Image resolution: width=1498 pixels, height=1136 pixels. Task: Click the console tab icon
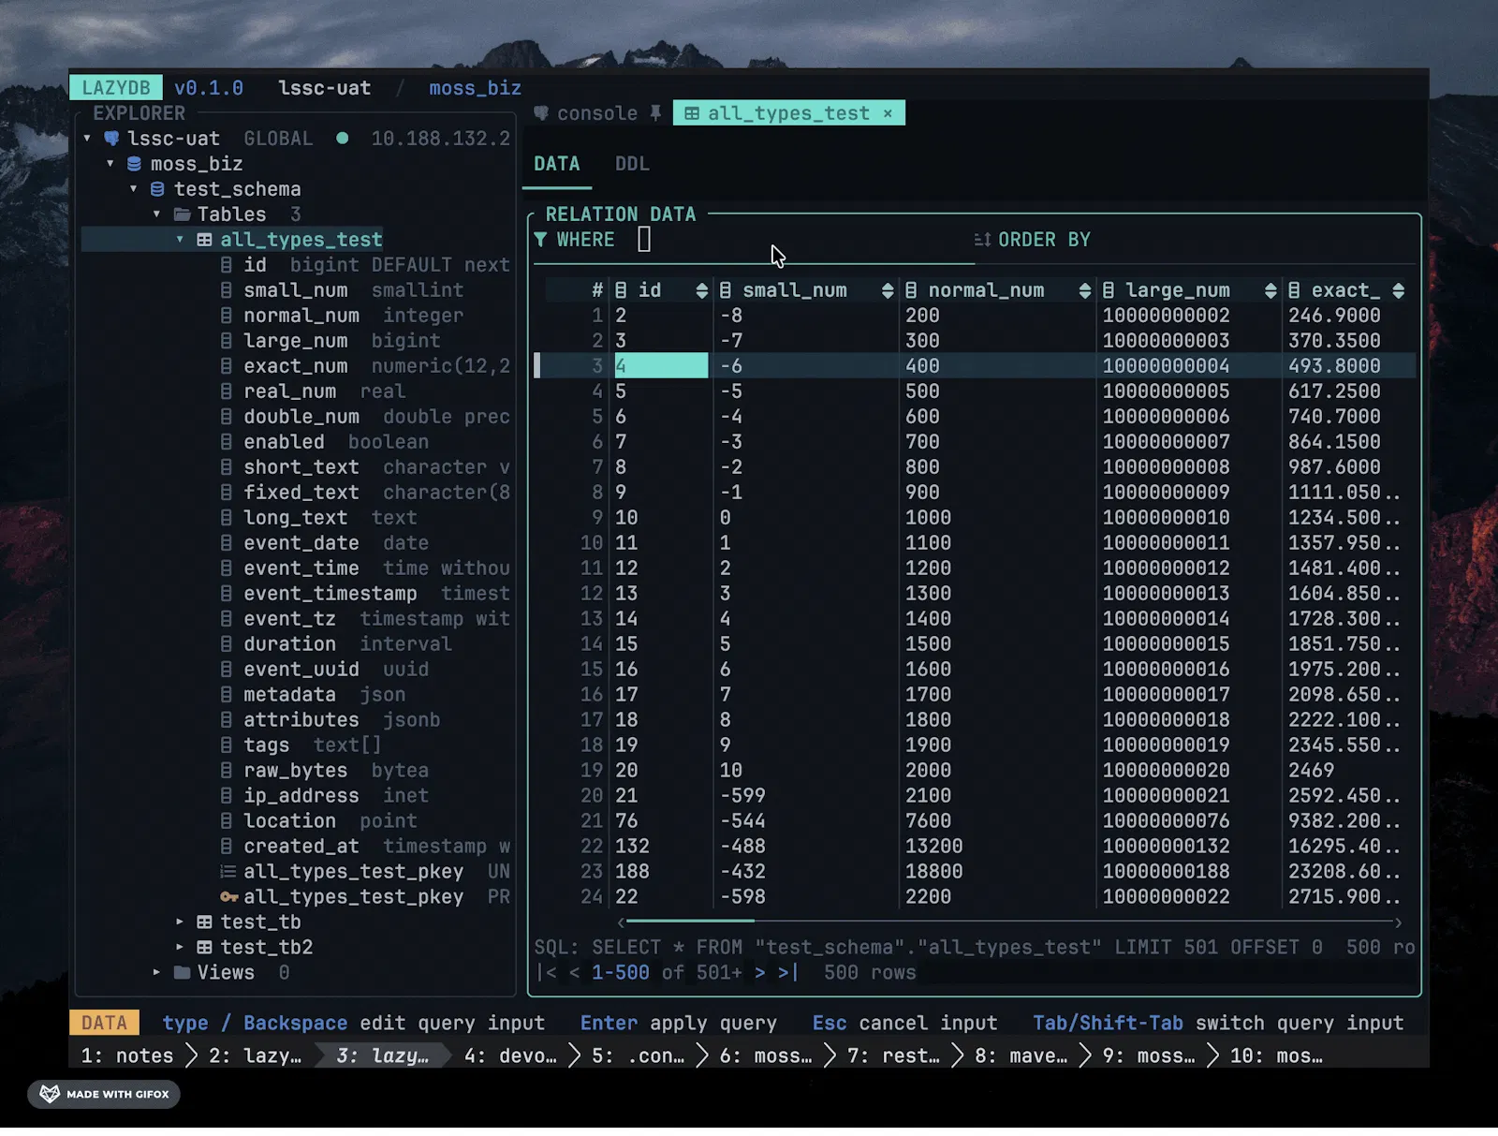pos(541,113)
